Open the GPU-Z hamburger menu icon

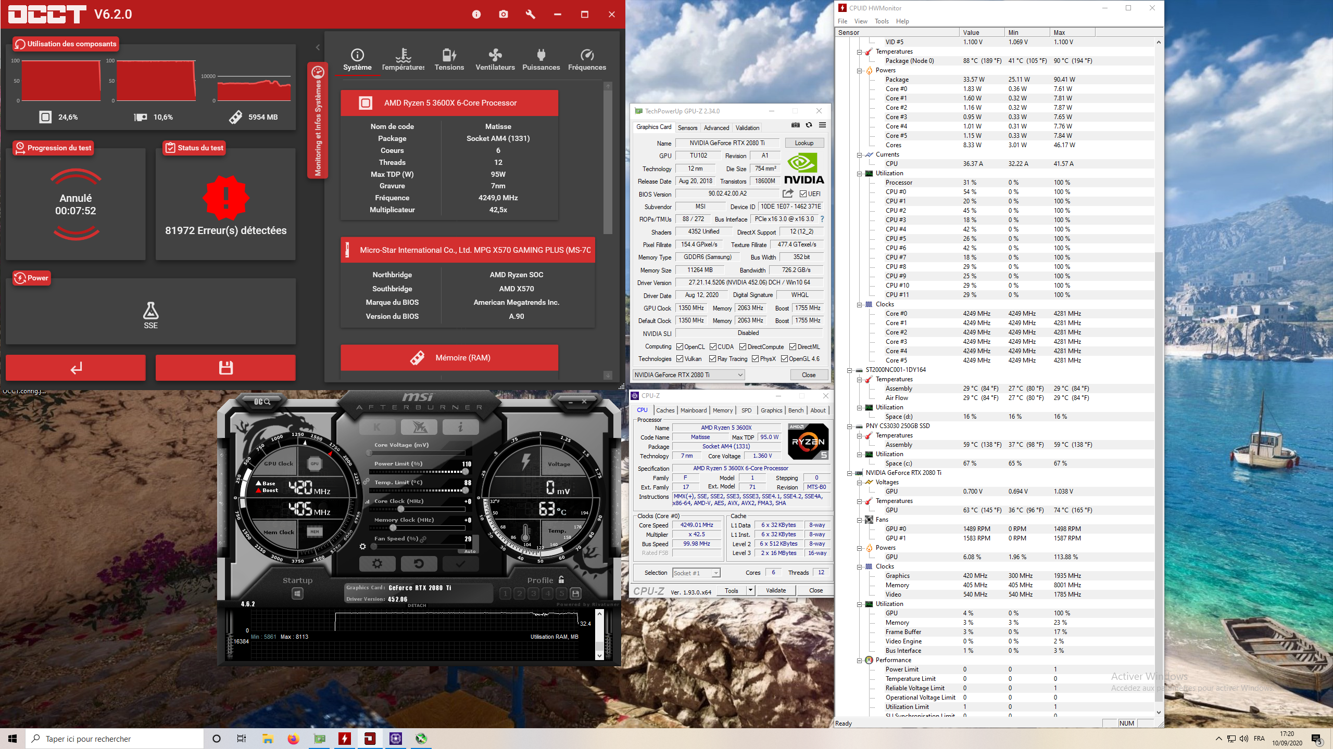[822, 125]
